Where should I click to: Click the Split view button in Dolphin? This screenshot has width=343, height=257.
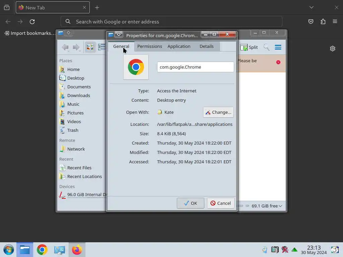pos(249,47)
